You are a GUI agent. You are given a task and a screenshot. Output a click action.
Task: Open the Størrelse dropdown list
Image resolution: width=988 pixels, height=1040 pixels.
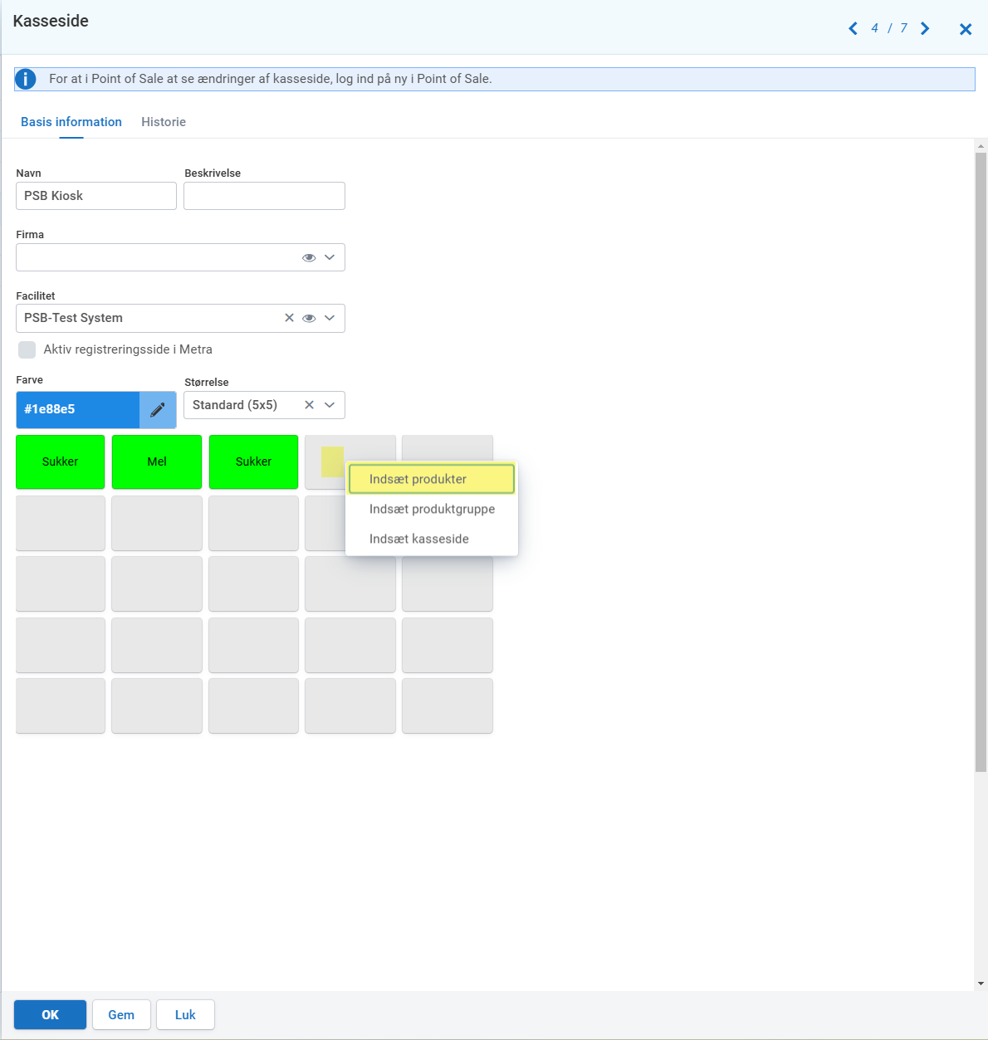pyautogui.click(x=330, y=405)
